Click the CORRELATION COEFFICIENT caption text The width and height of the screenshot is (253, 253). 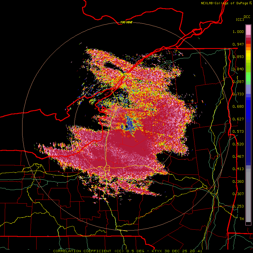(82, 251)
